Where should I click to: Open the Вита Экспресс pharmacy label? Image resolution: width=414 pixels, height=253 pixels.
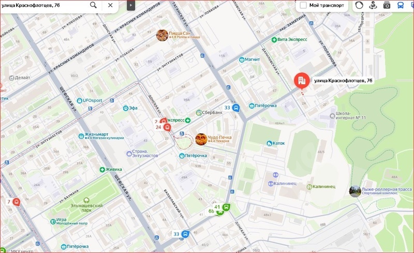[x=292, y=39]
